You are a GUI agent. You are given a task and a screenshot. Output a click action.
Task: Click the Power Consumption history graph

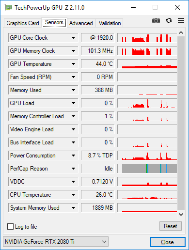pyautogui.click(x=147, y=156)
